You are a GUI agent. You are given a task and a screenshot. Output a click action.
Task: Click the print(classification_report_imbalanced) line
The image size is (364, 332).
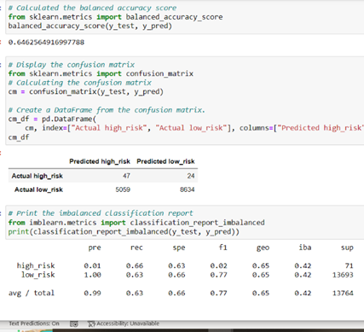124,232
